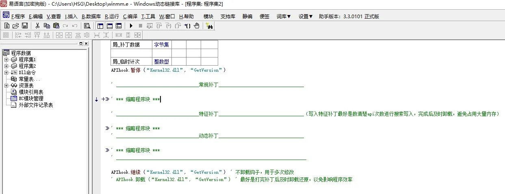Open the find magnifier toolbar icon
This screenshot has height=194, width=505.
pos(87,26)
